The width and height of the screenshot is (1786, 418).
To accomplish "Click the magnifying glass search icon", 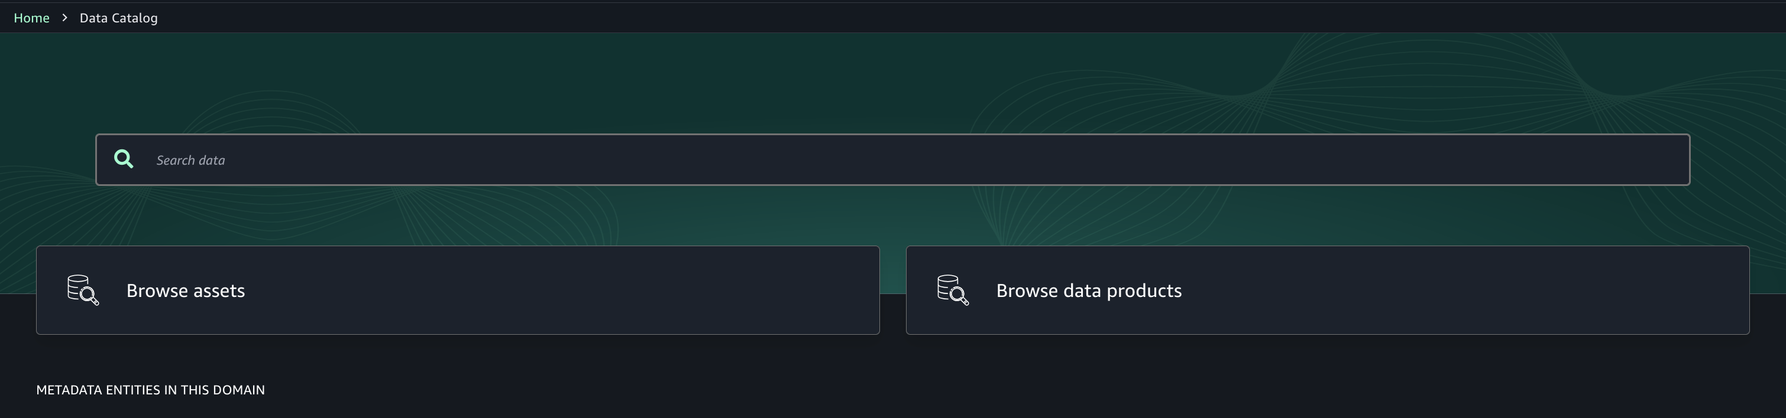I will click(124, 159).
